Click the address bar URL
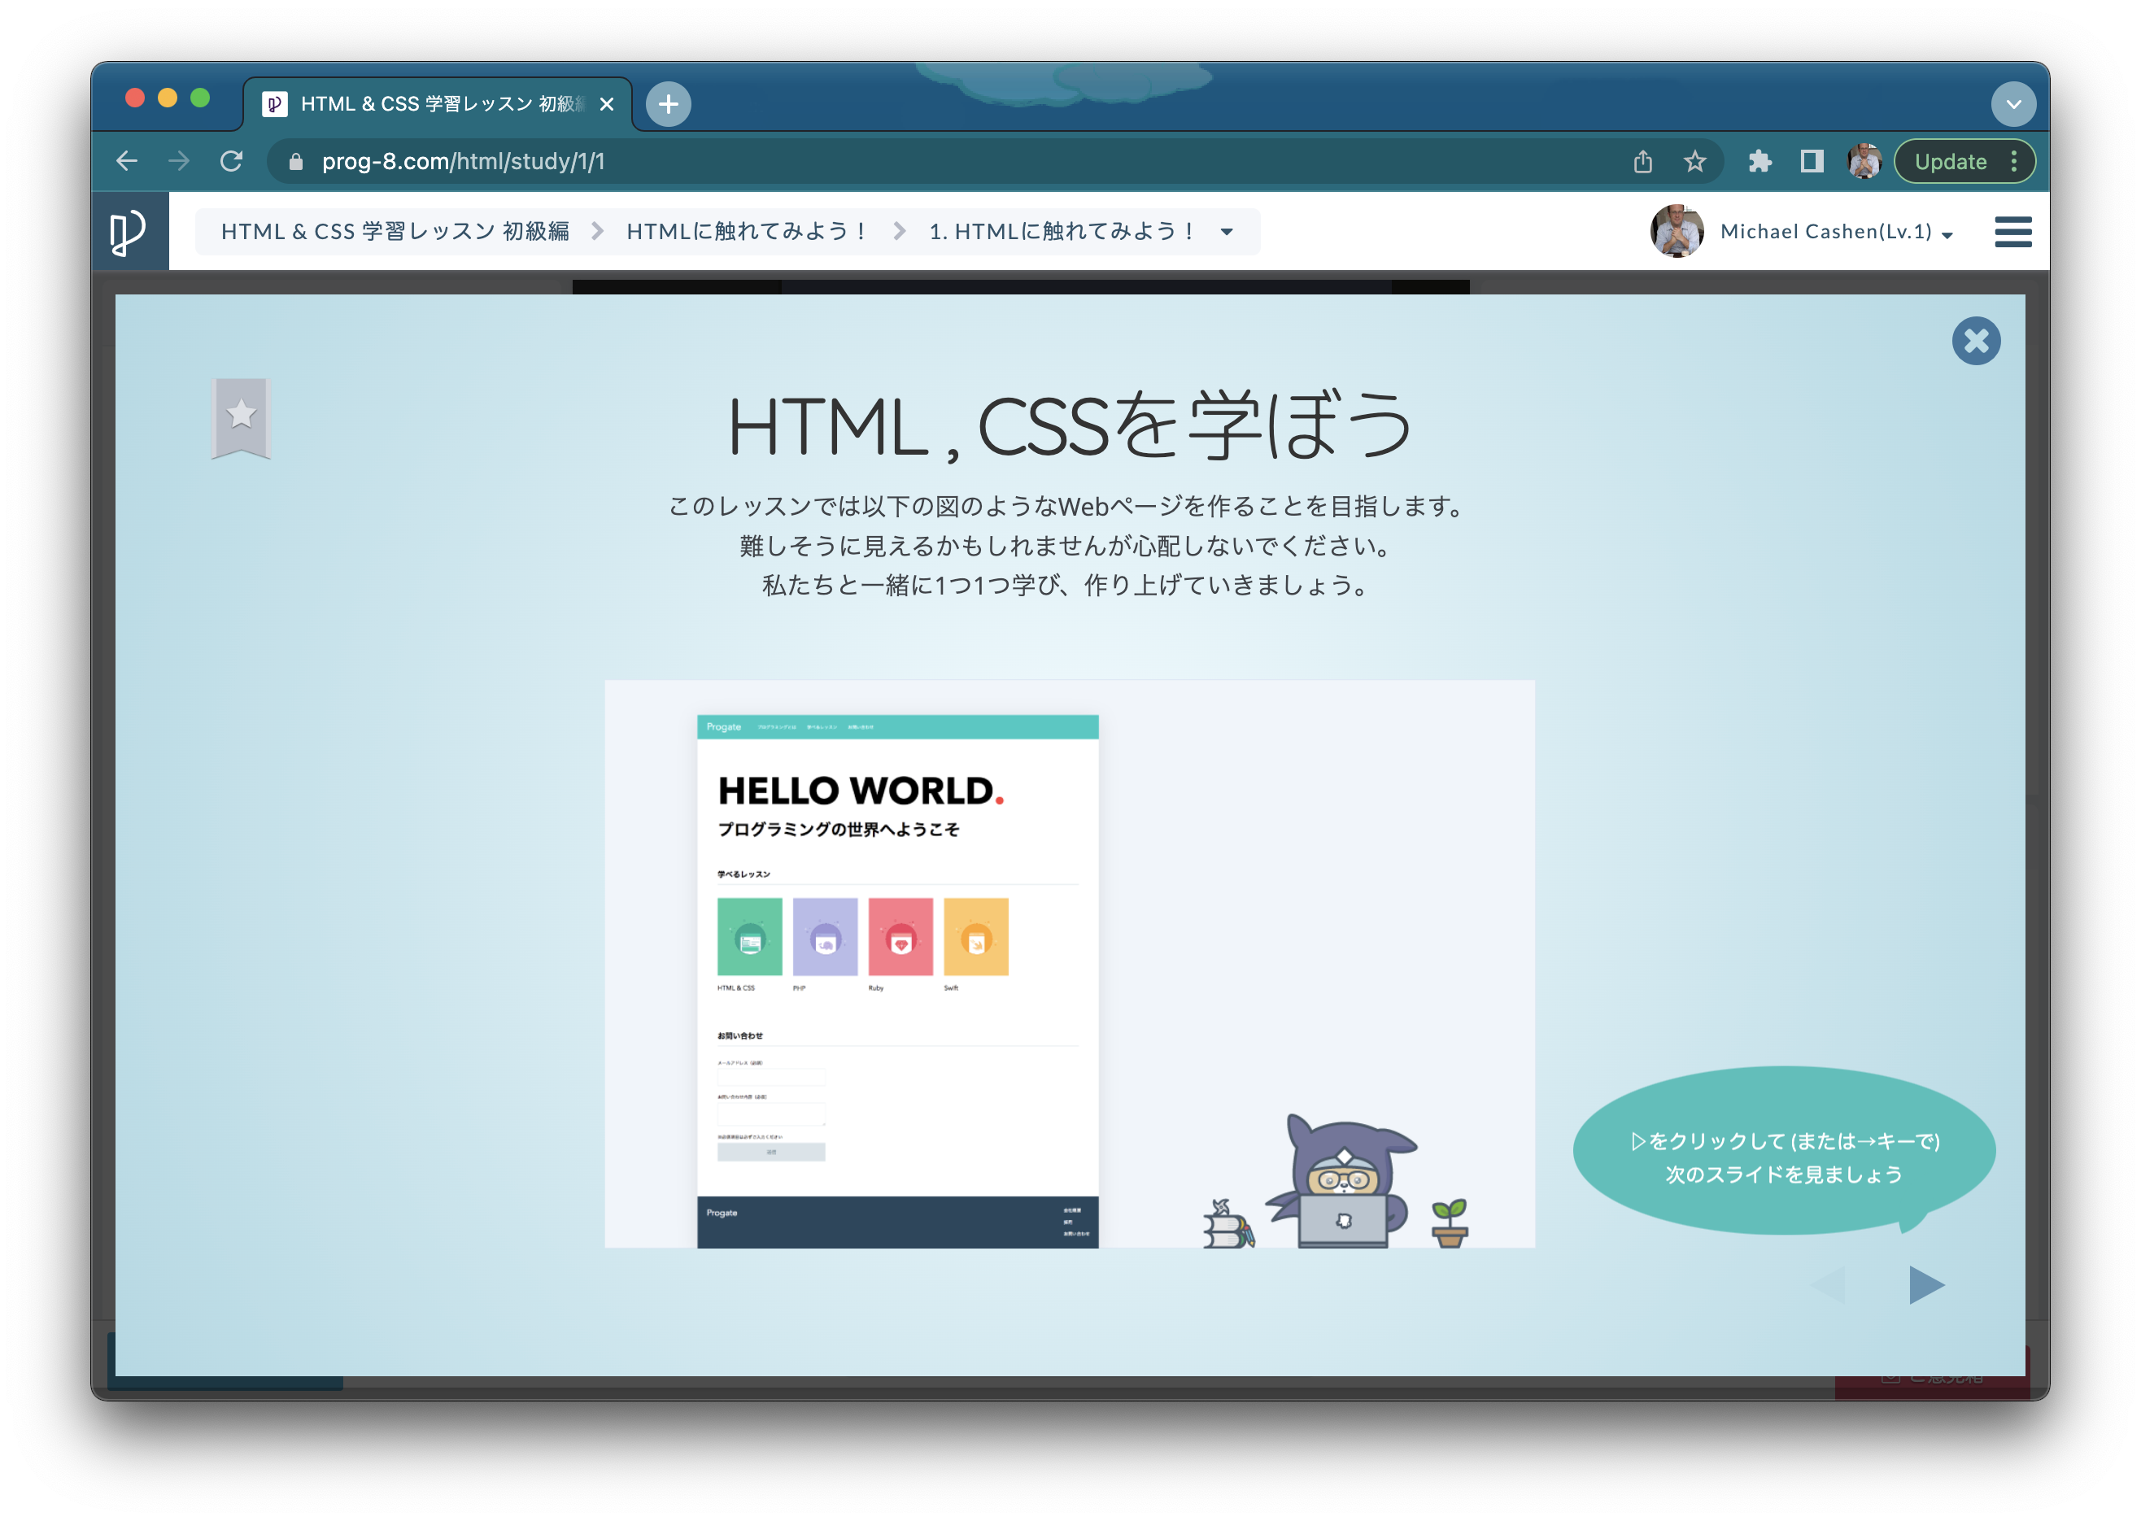Screen dimensions: 2141x1521 (463, 161)
